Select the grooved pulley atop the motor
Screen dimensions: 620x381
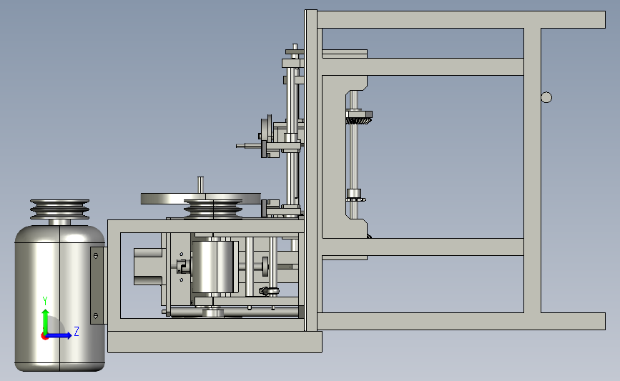59,209
